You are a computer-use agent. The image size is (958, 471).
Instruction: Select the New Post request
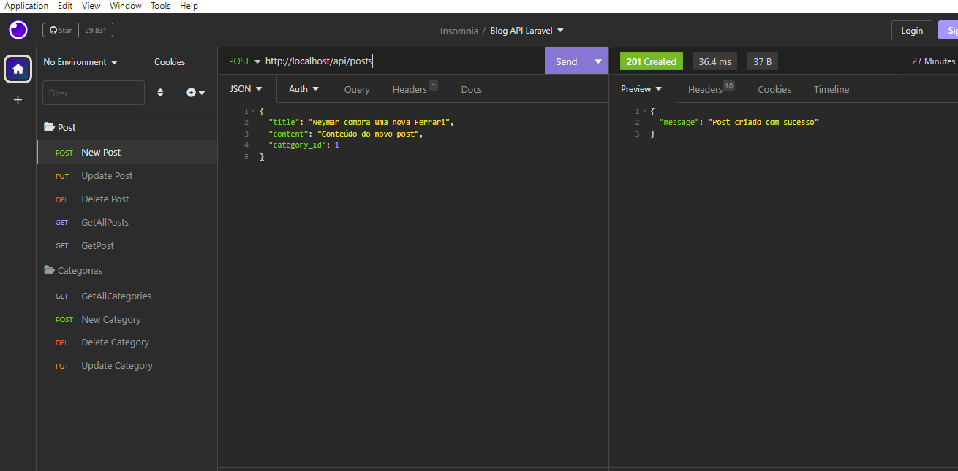(x=127, y=152)
